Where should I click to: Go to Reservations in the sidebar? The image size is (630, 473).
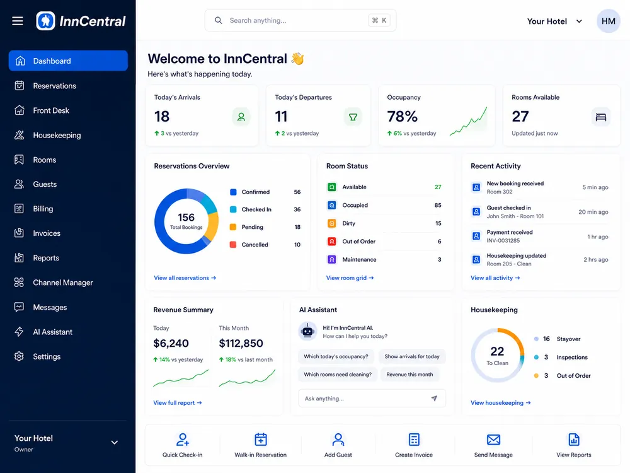[x=68, y=86]
